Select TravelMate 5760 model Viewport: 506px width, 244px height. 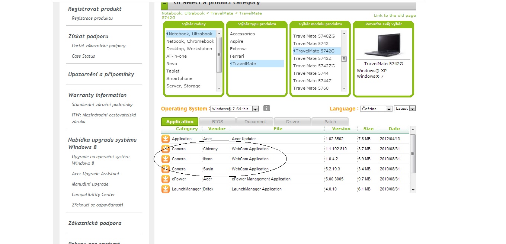point(311,88)
